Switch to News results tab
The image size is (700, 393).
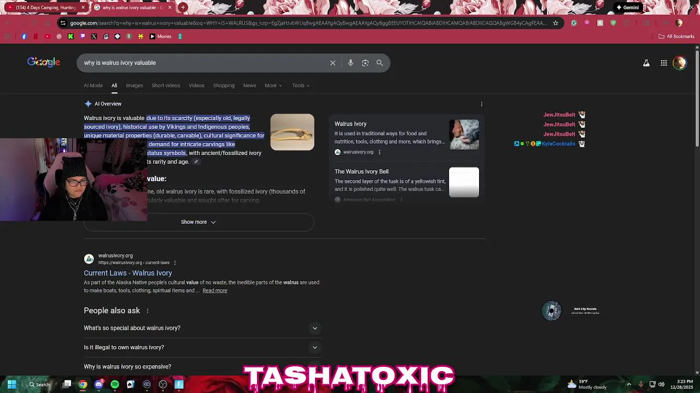(249, 86)
